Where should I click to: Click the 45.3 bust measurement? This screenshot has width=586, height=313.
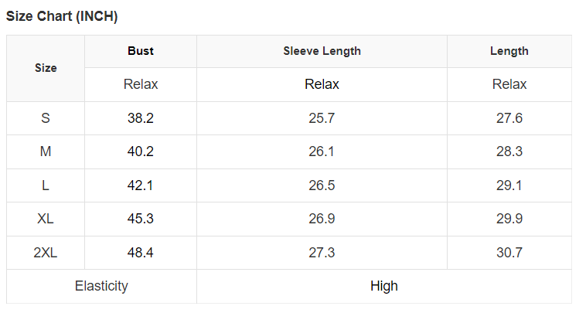[141, 219]
